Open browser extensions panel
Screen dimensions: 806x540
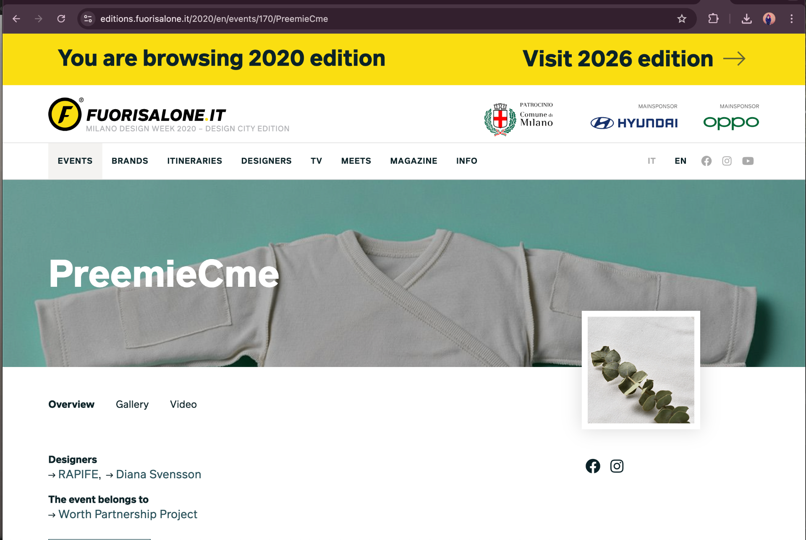tap(713, 18)
